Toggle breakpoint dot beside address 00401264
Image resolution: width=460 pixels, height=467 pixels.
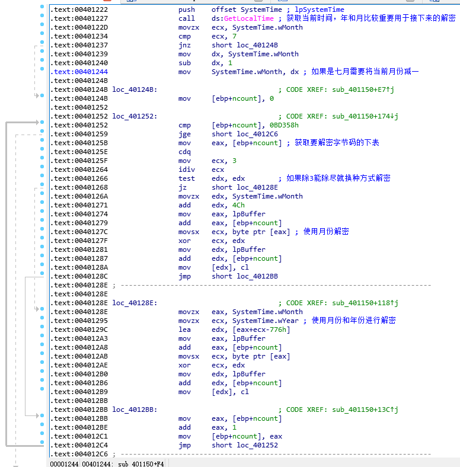[x=42, y=167]
